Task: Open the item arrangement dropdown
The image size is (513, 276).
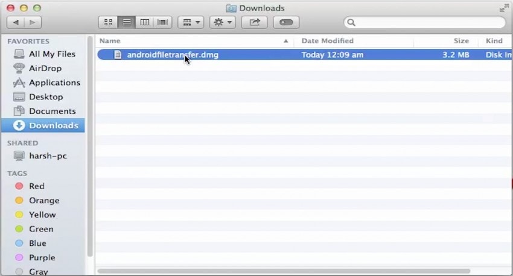Action: coord(191,22)
